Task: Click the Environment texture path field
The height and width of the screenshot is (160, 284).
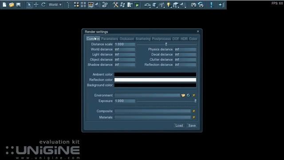Action: (147, 95)
